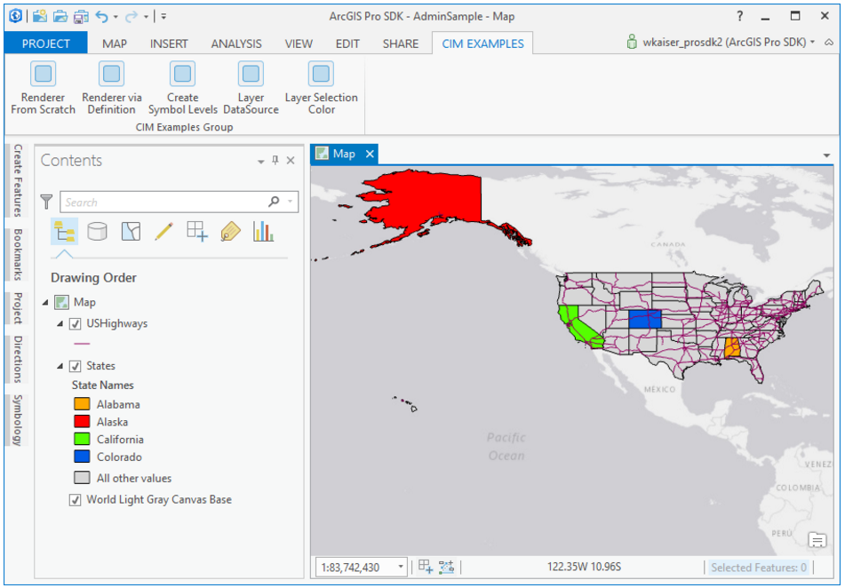Open the Project side tab
This screenshot has height=588, width=845.
coord(17,308)
